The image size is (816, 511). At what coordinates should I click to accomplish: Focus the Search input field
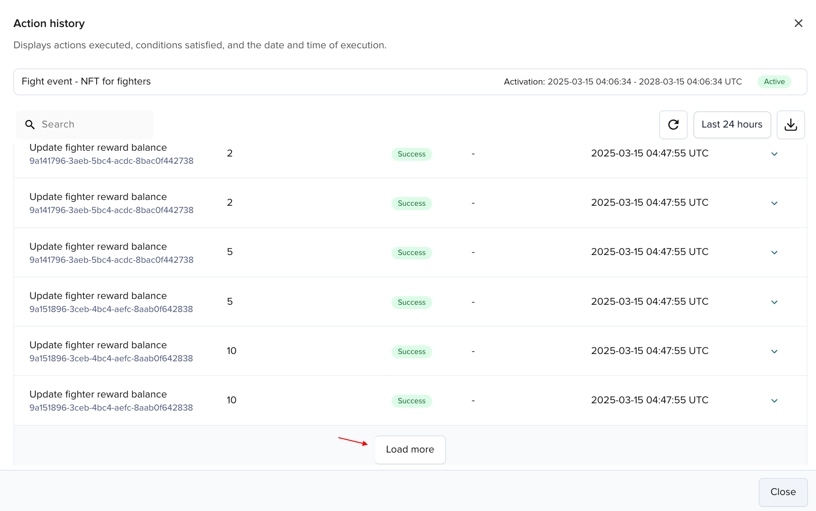[x=94, y=125]
